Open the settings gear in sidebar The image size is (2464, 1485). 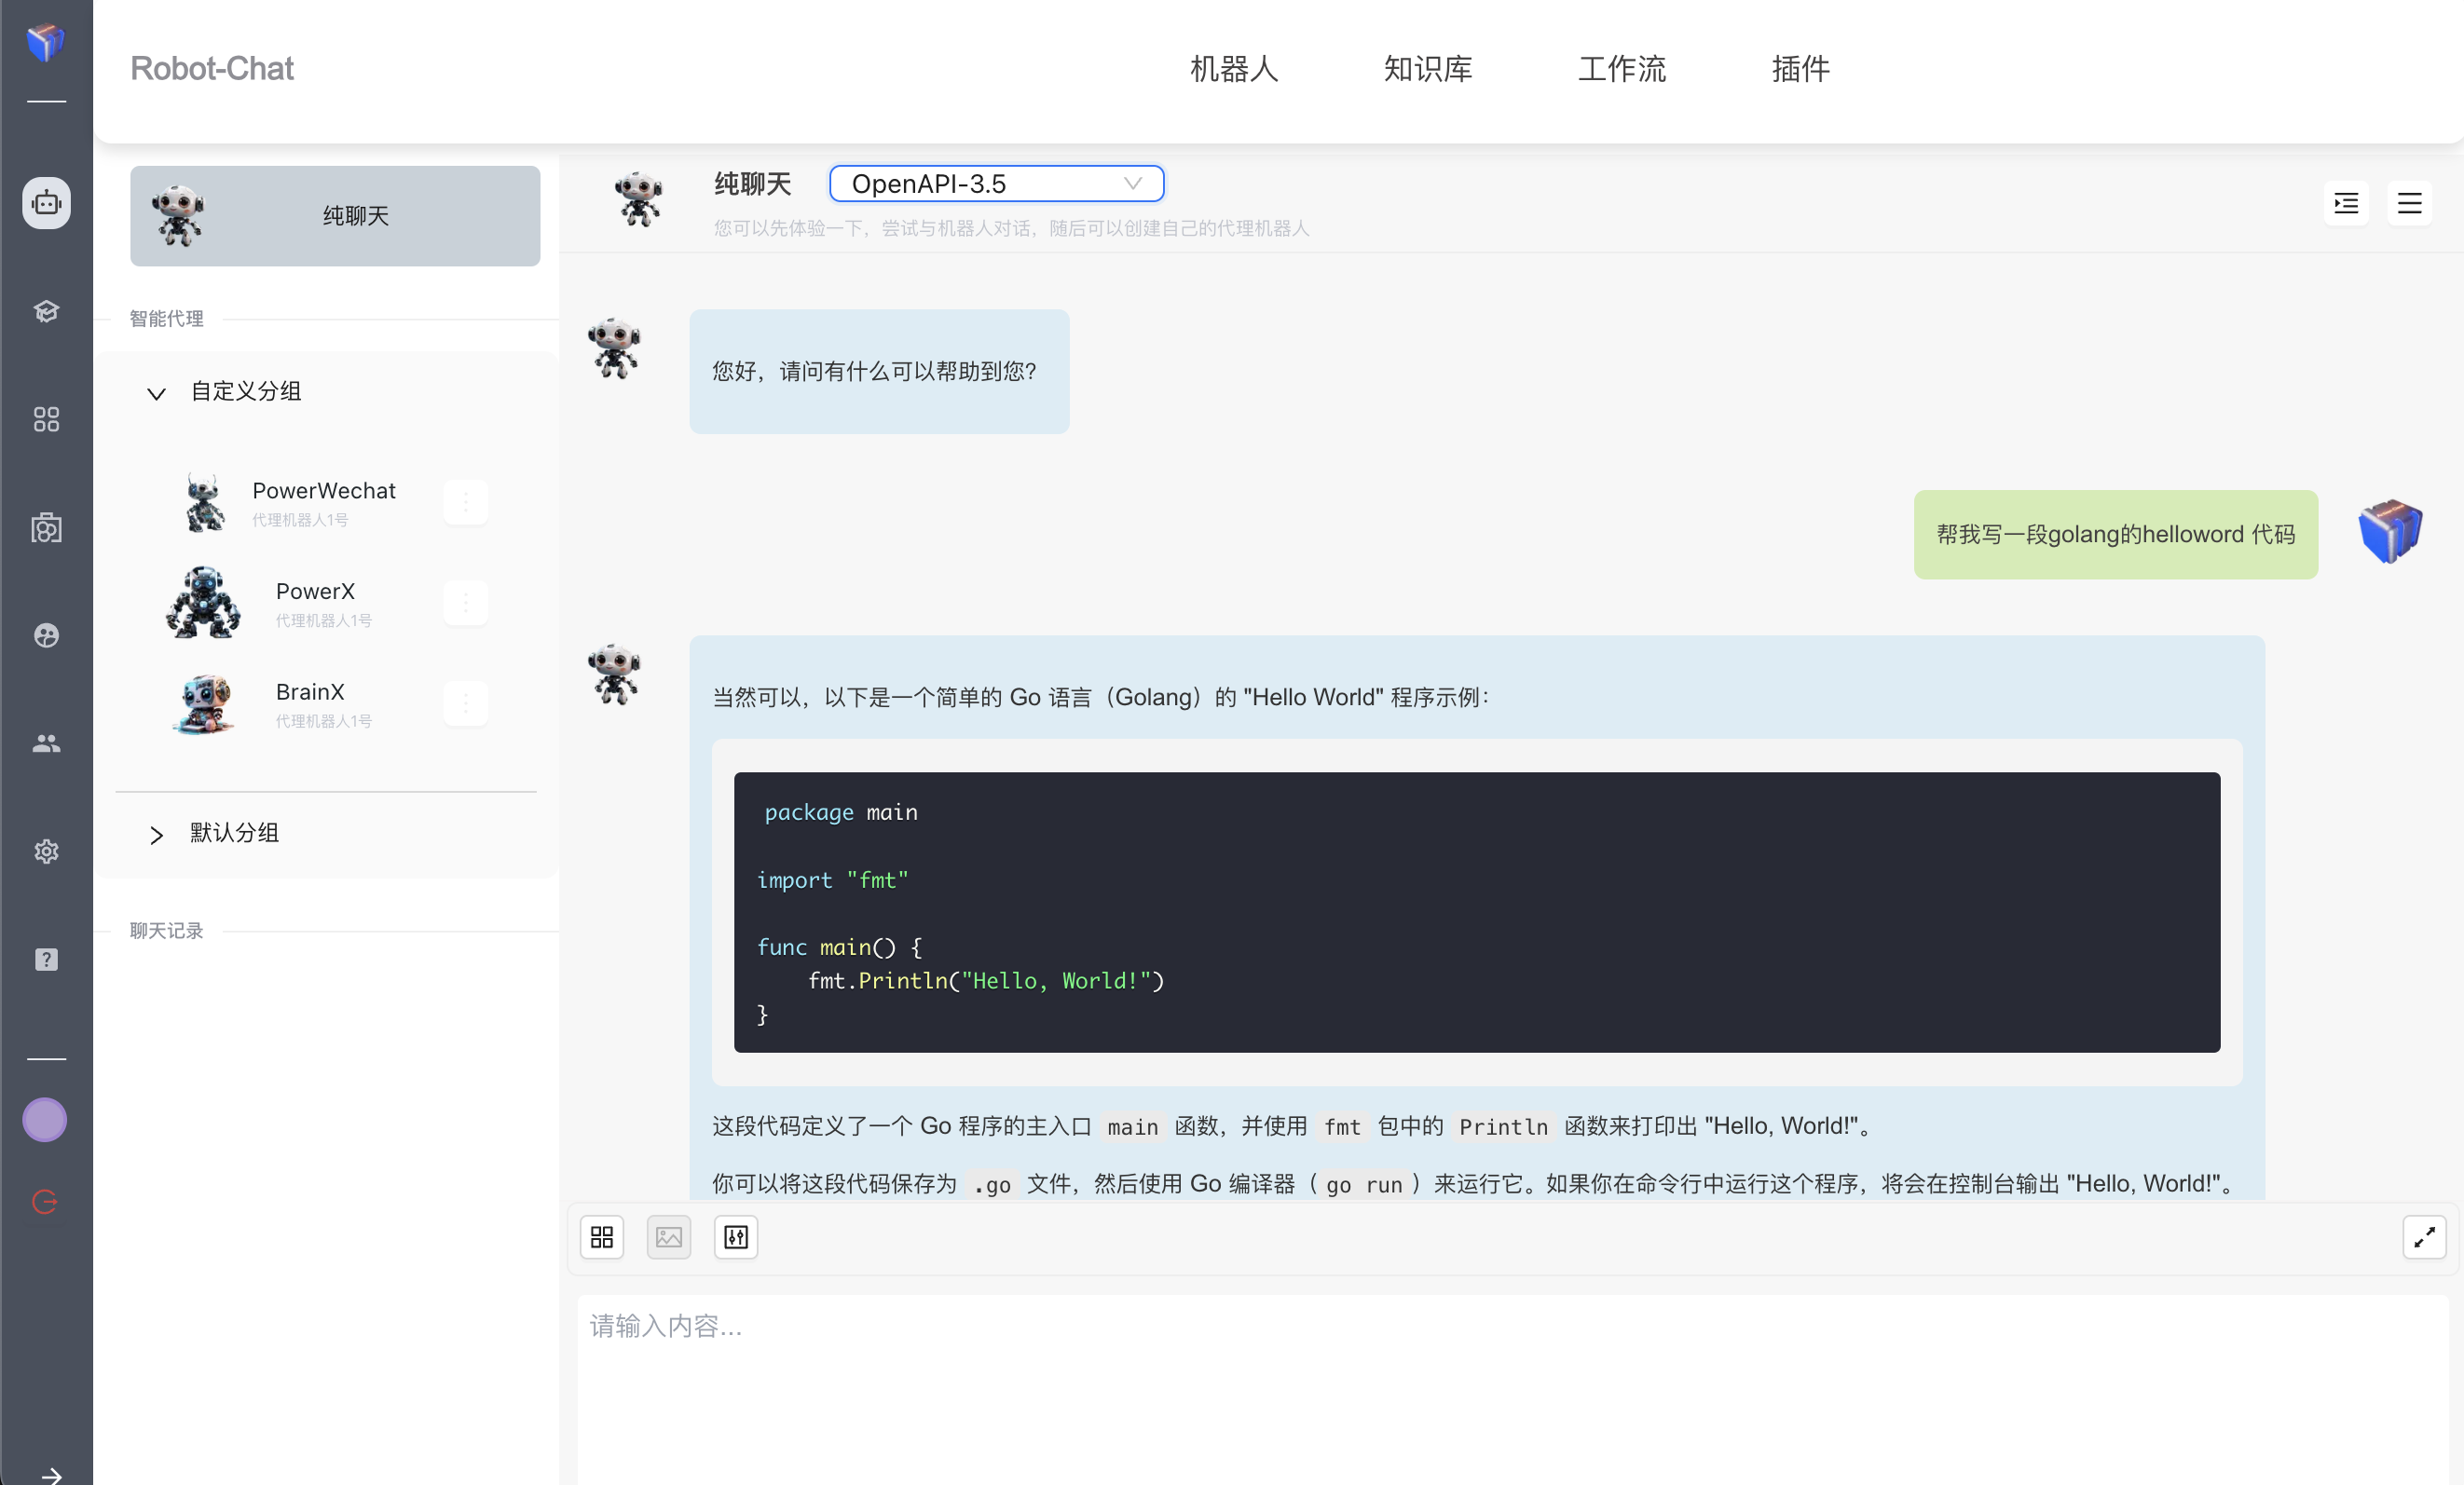point(46,851)
